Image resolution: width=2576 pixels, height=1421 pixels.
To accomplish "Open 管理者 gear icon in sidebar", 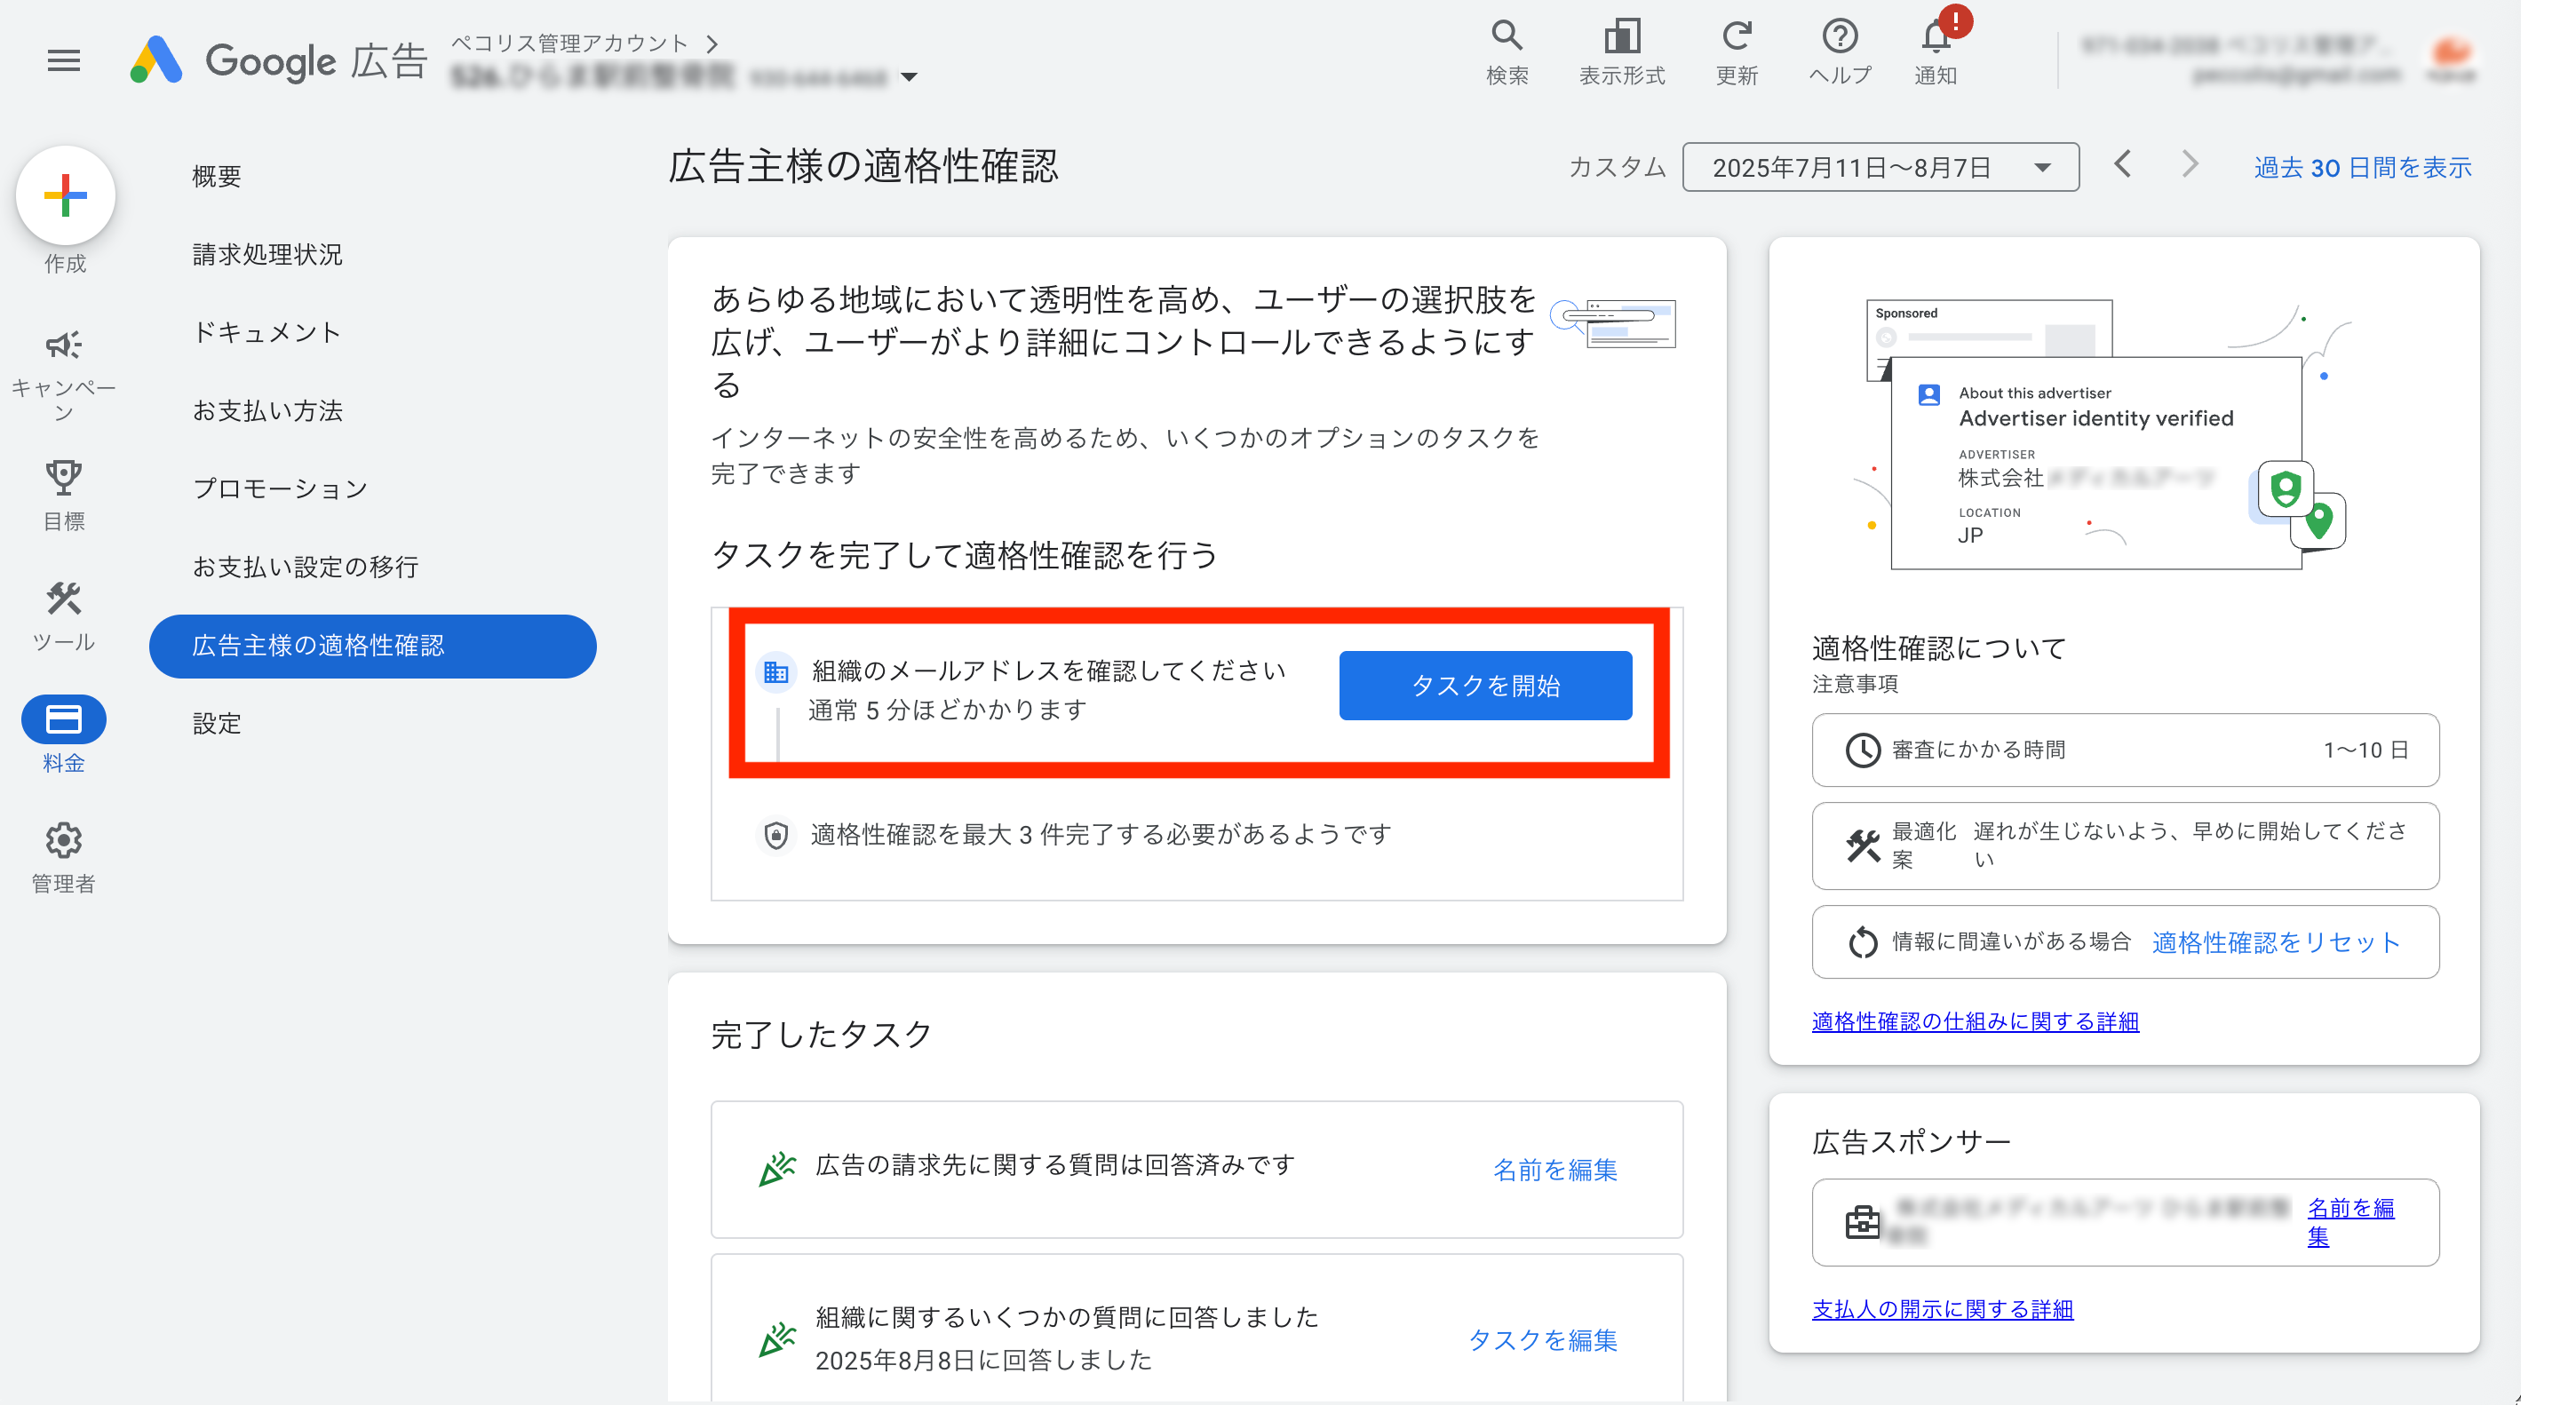I will pos(63,841).
